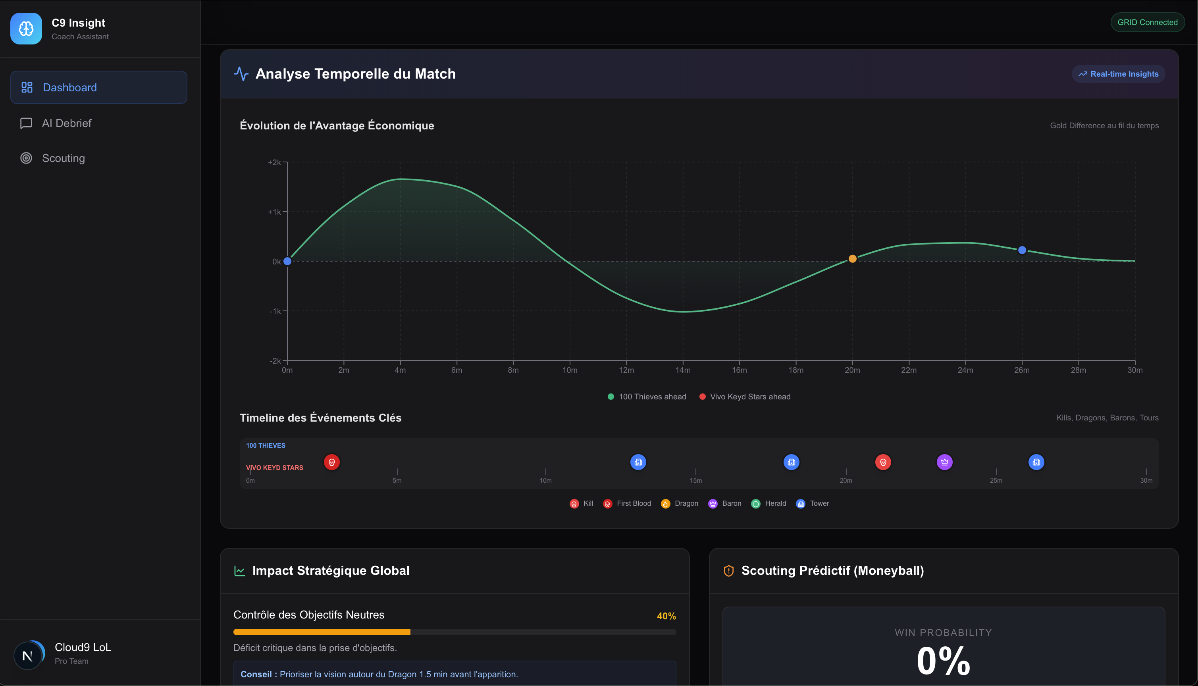Viewport: 1198px width, 686px height.
Task: Click the tower event icon near 18m
Action: [x=791, y=462]
